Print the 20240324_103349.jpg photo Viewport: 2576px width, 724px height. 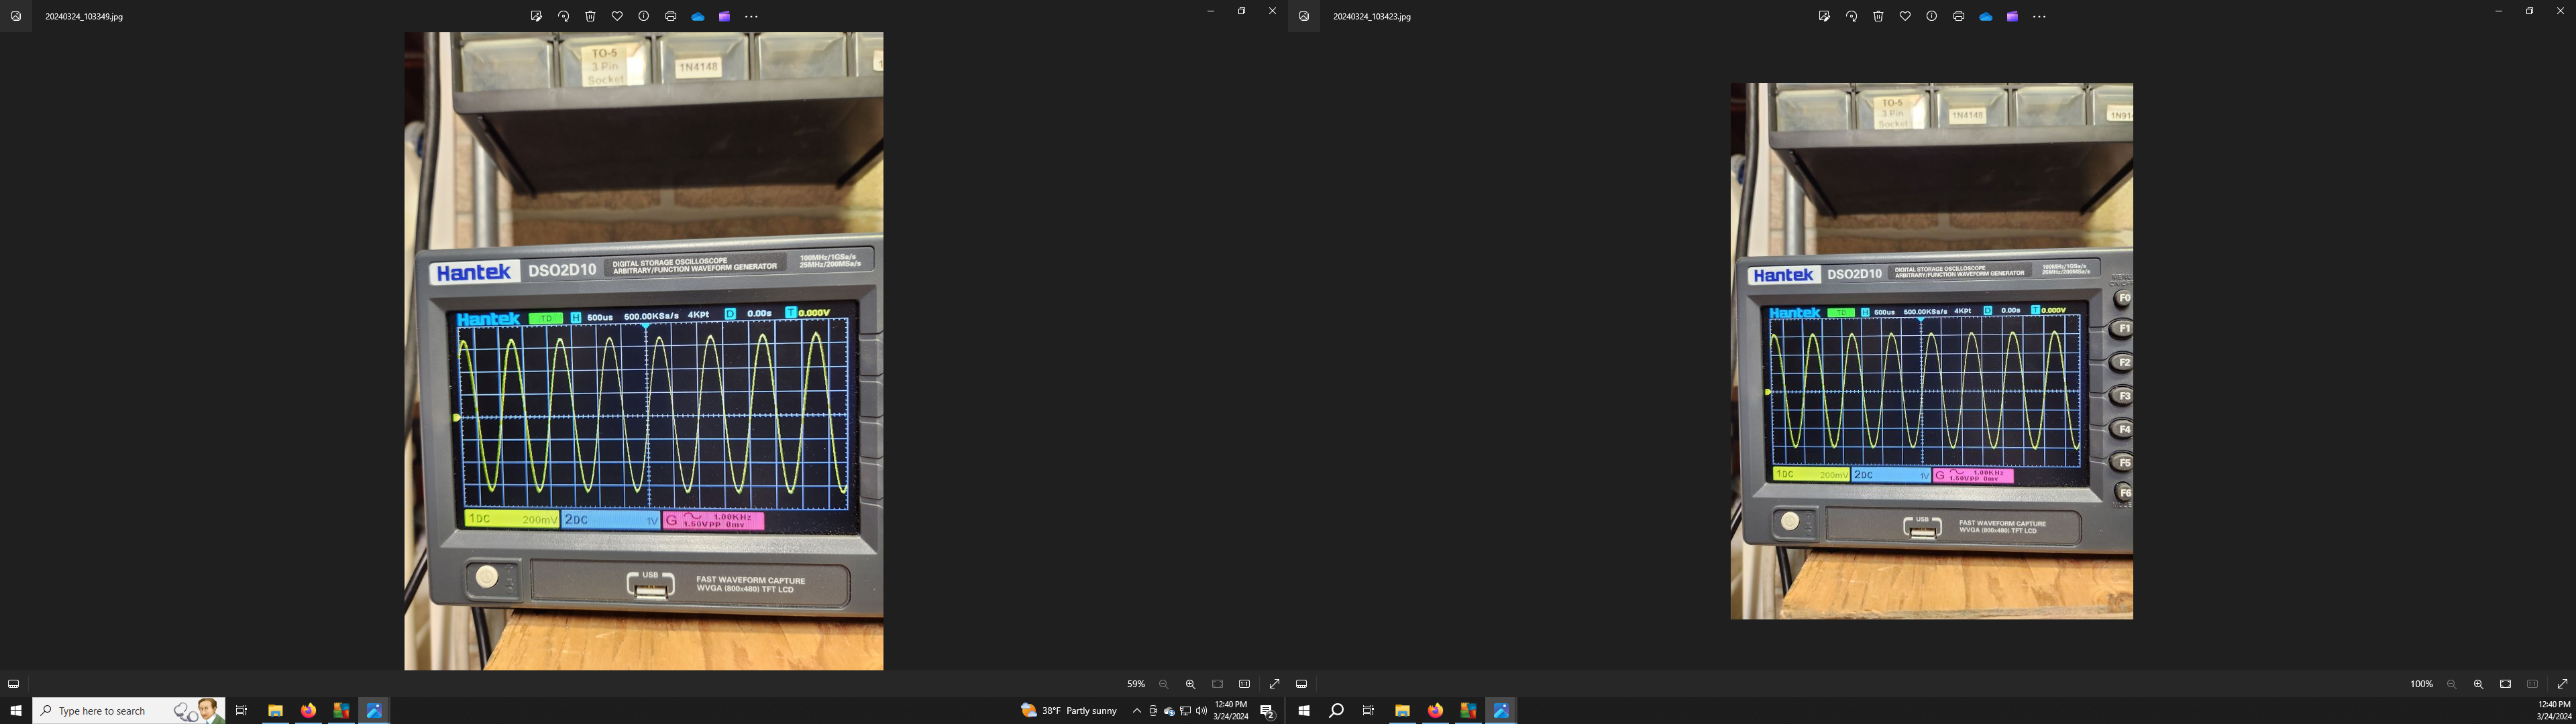(x=671, y=16)
